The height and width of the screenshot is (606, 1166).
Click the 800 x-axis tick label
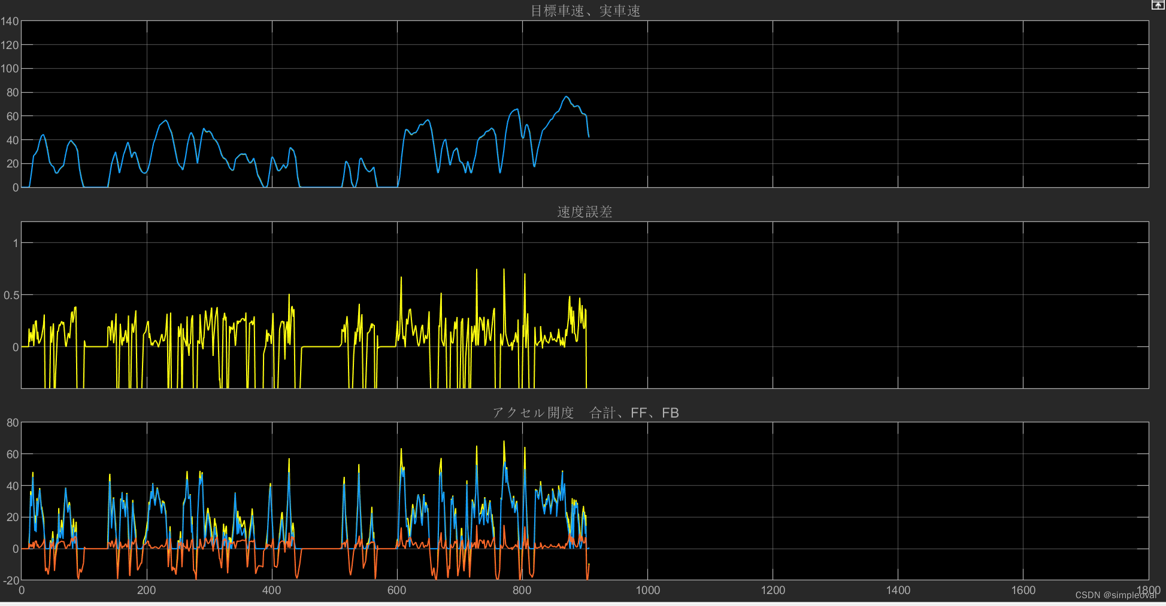click(x=522, y=590)
